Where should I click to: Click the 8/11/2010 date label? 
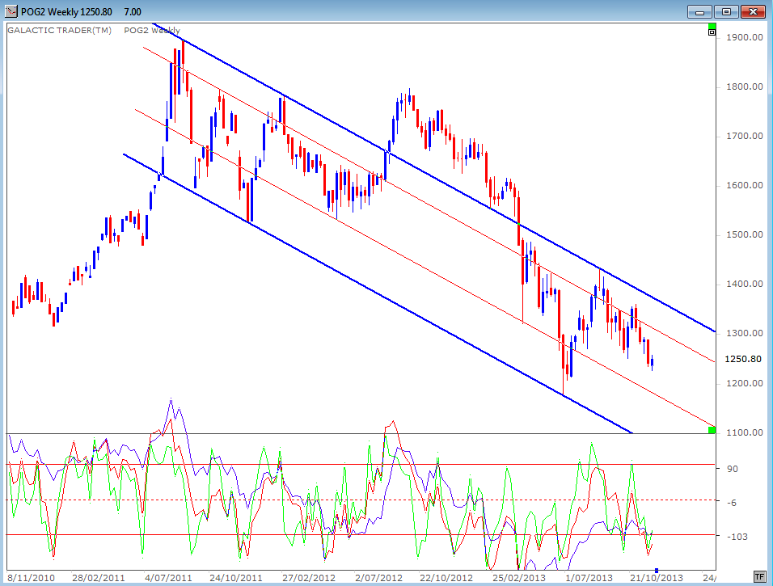tap(31, 578)
